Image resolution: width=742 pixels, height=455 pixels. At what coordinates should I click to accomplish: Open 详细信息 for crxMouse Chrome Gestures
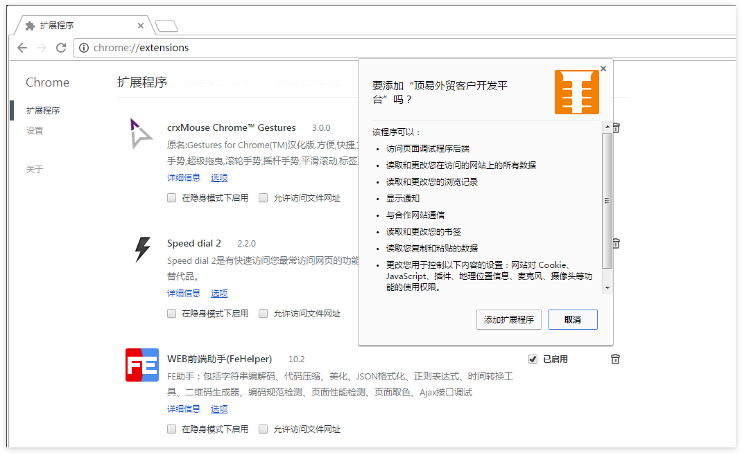(184, 178)
